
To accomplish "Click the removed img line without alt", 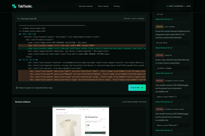I will tap(82, 45).
